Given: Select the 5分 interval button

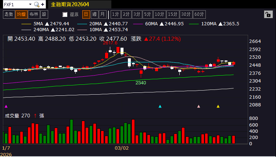Looking at the screenshot, I should (147, 14).
